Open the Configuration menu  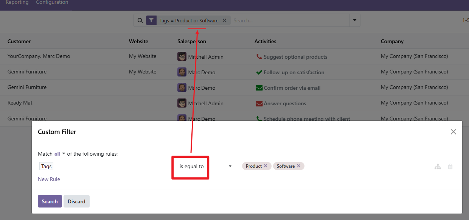click(x=52, y=3)
